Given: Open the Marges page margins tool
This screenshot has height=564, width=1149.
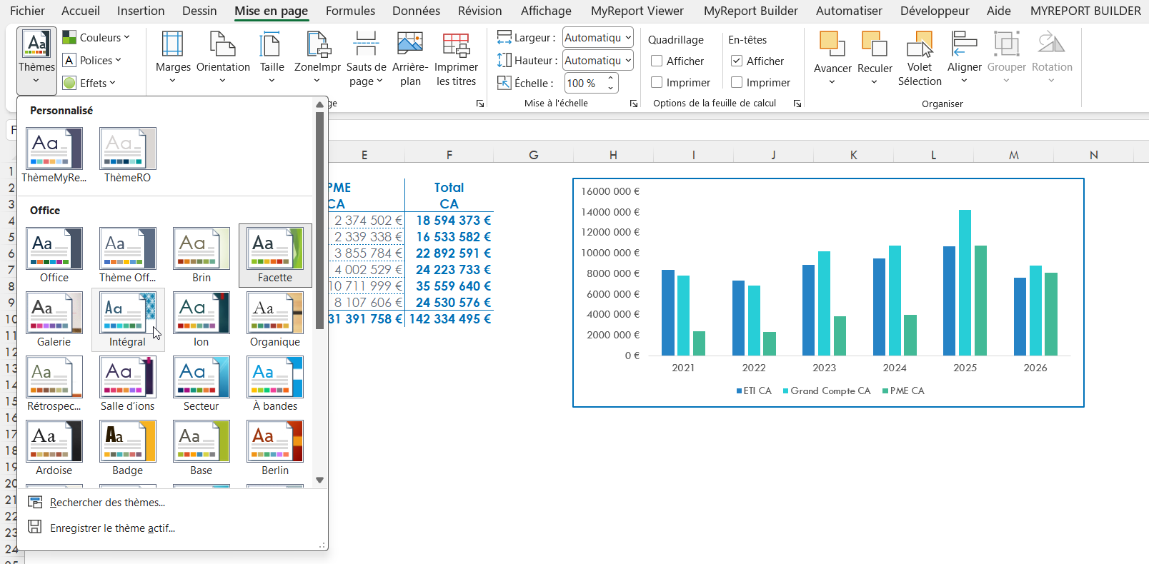Looking at the screenshot, I should click(173, 59).
